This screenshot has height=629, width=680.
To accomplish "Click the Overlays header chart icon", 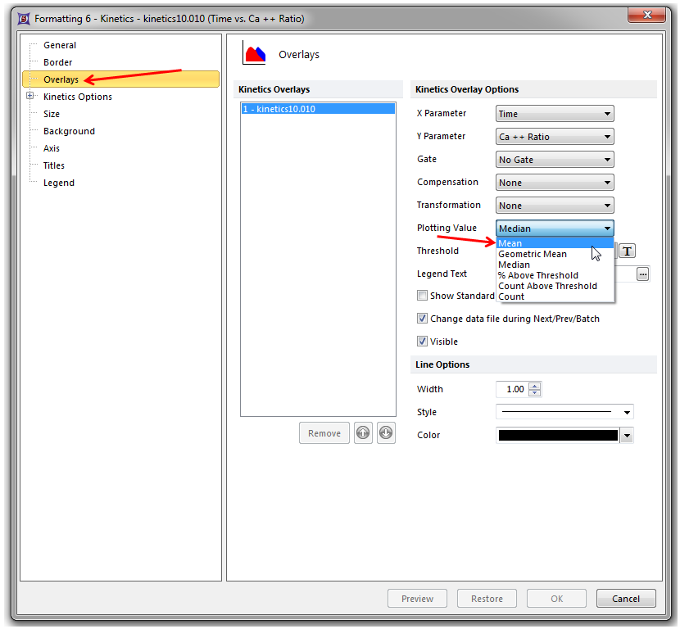I will click(x=254, y=55).
